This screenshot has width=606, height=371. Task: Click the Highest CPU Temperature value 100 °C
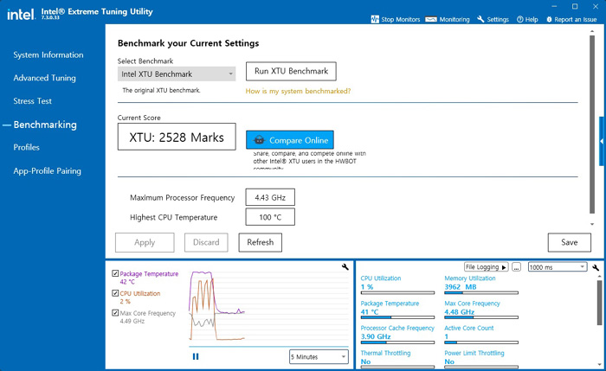coord(270,217)
